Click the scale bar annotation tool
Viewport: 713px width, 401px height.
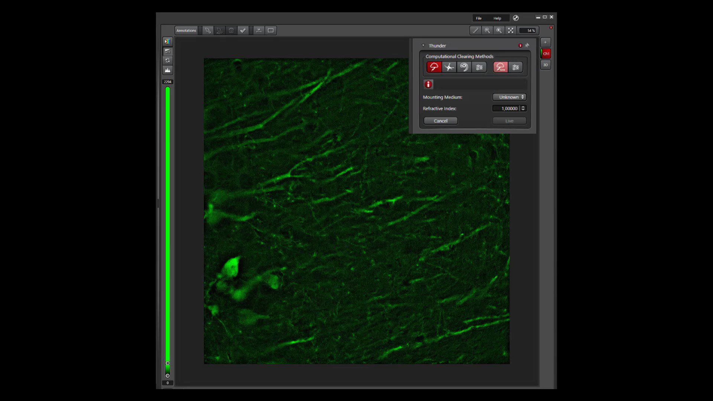259,30
